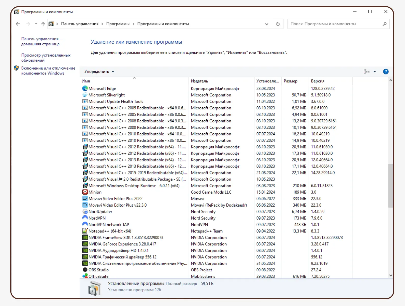Expand chevron after Программы breadcrumb
405x306 pixels.
click(133, 24)
